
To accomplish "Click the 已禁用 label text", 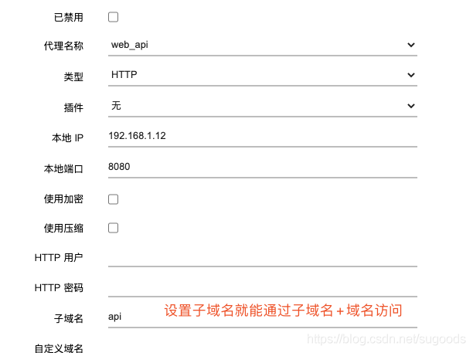I will click(x=68, y=16).
